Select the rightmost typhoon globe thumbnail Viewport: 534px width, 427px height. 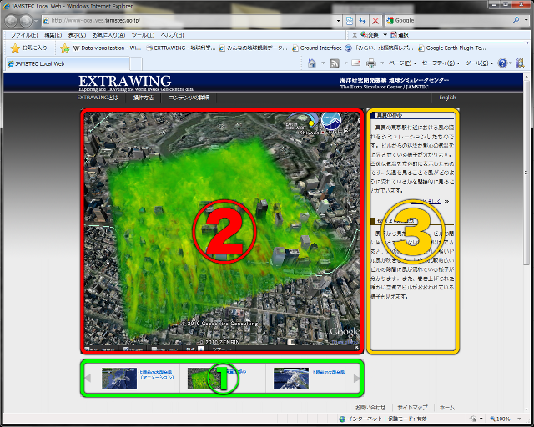291,379
